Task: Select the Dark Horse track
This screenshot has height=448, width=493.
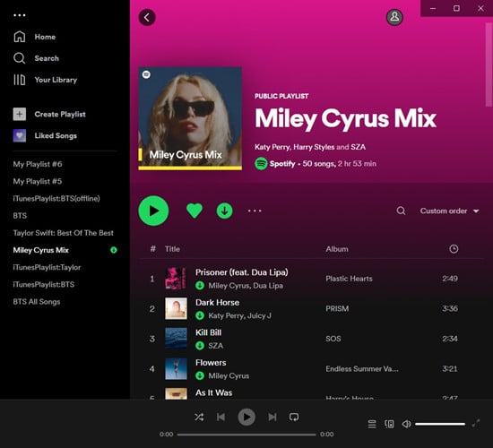Action: pos(217,303)
